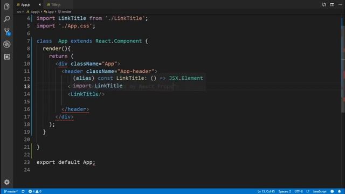345x194 pixels.
Task: Show errors and warnings count panel
Action: click(x=34, y=191)
